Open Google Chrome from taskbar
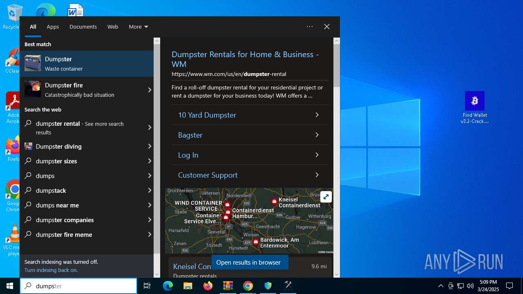 [248, 286]
